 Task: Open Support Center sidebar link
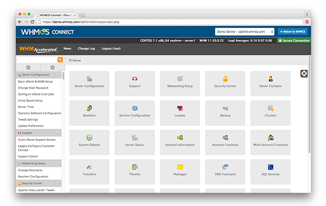(x=28, y=156)
